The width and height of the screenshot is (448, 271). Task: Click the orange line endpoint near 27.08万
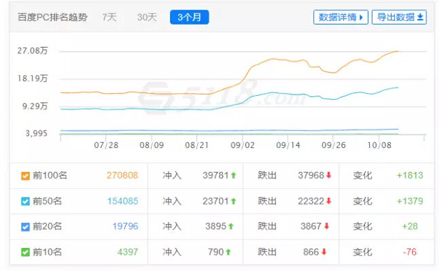tap(398, 52)
